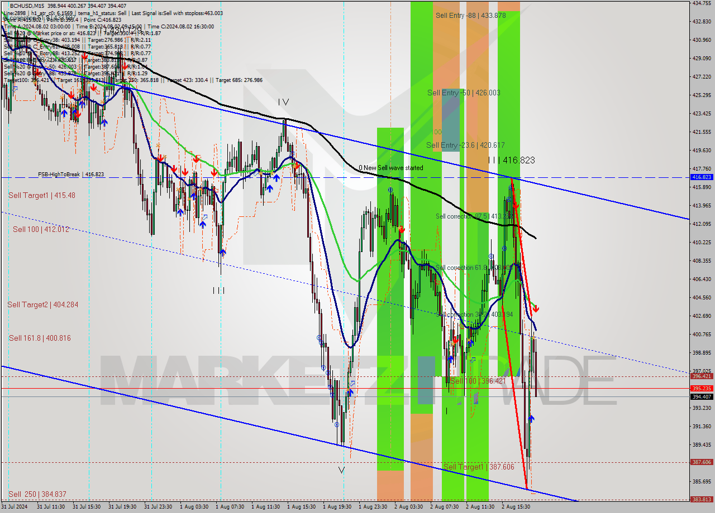This screenshot has height=513, width=715.
Task: Select the Sell Entry -23.6 | 420.617 label
Action: pos(466,145)
